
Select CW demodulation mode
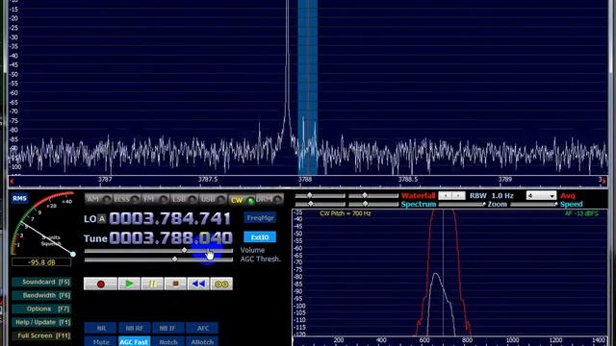242,200
